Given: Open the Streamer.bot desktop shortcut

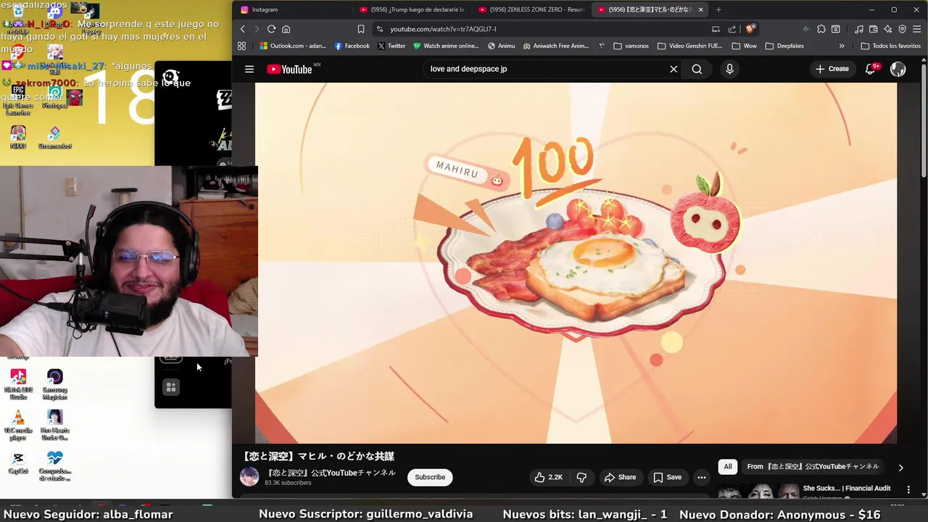Looking at the screenshot, I should point(55,138).
